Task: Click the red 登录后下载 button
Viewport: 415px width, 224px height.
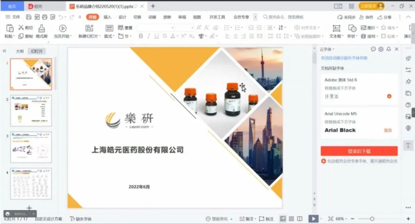Action: click(359, 151)
